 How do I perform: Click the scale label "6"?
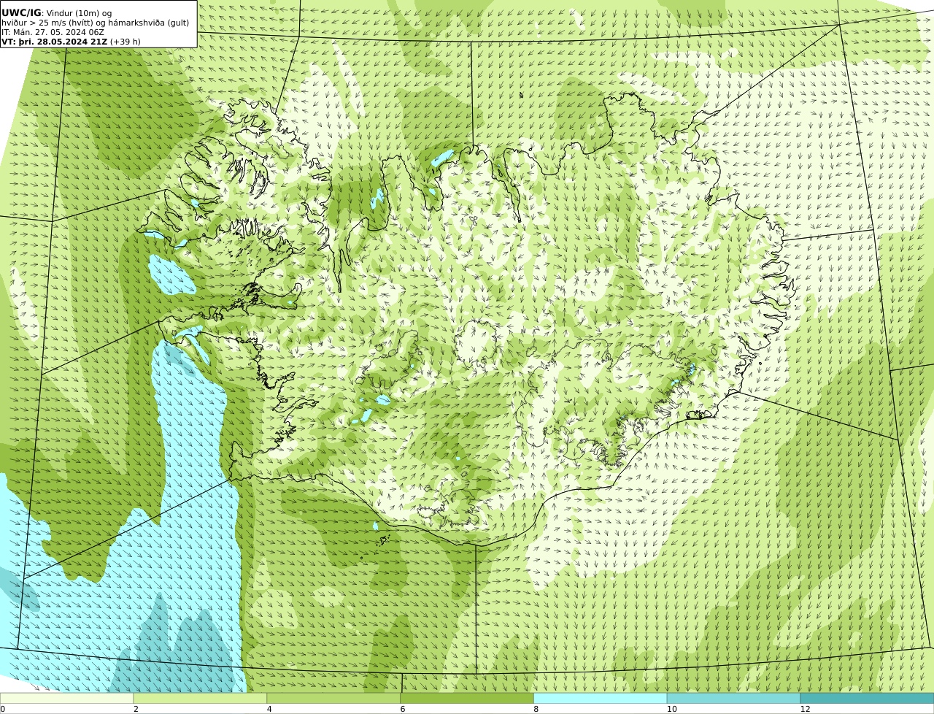[403, 709]
